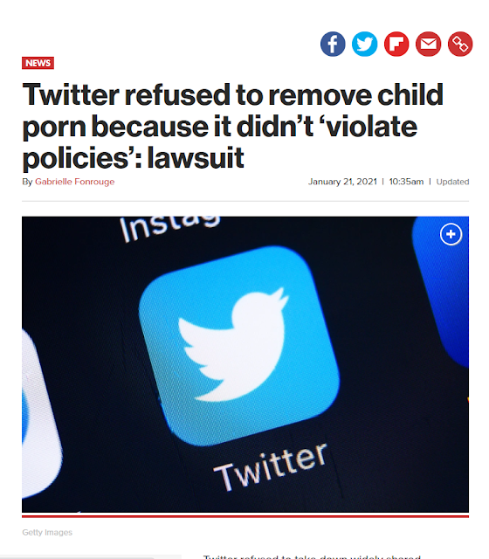Enlarge the photo with the plus icon
489x559 pixels.
451,234
